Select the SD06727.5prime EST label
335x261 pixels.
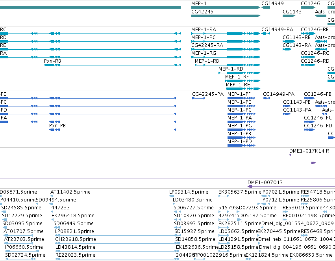[194, 208]
